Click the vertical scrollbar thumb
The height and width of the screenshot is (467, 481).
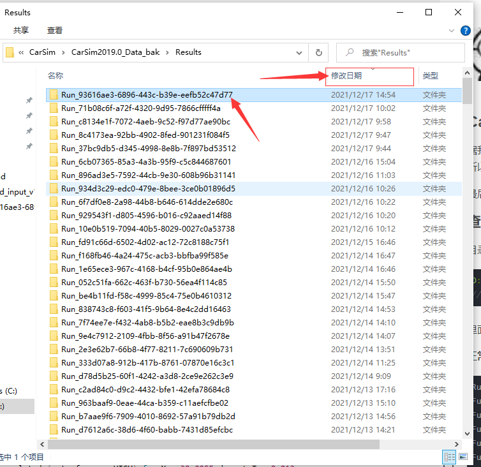[x=467, y=91]
